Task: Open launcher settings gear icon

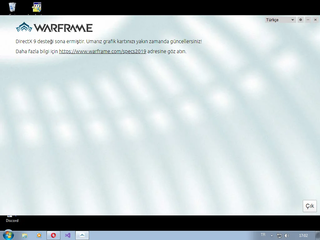Action: 300,20
